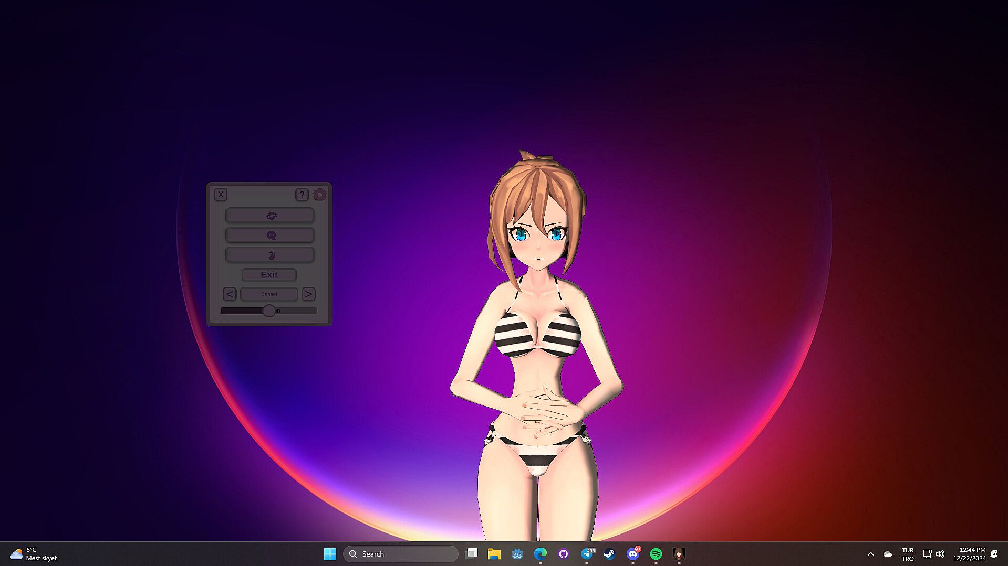This screenshot has width=1008, height=566.
Task: Click the lips icon button
Action: click(x=270, y=216)
